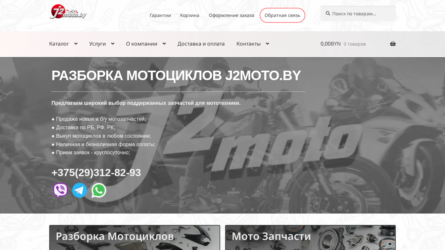Open Telegram messenger icon
Viewport: 445px width, 250px height.
[79, 190]
